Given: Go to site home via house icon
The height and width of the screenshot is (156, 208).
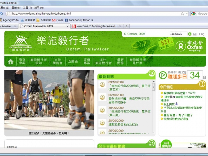Looking at the screenshot, I should pos(11,62).
